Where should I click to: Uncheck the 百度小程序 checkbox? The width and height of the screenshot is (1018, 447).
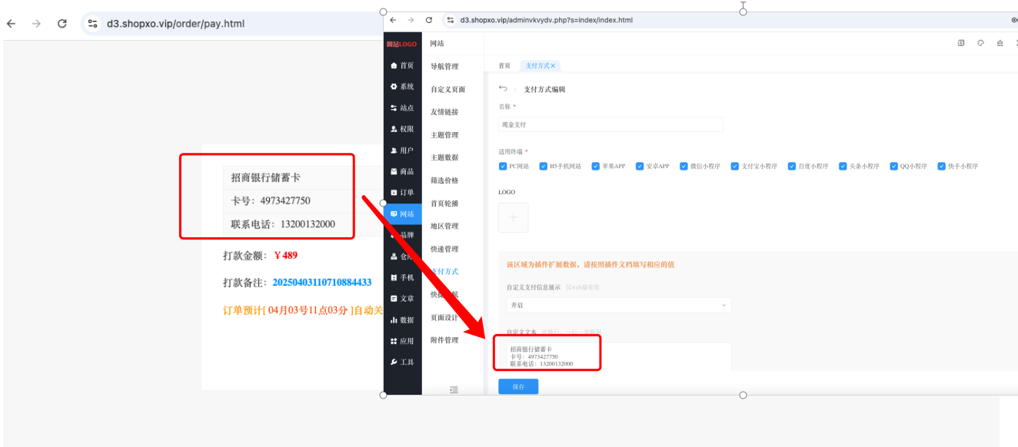792,166
